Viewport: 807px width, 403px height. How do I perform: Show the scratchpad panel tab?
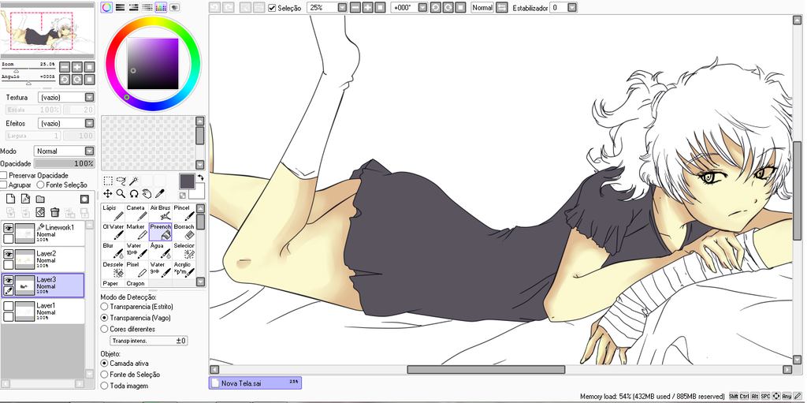(x=174, y=7)
